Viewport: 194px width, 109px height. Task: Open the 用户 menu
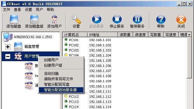[x=39, y=10]
